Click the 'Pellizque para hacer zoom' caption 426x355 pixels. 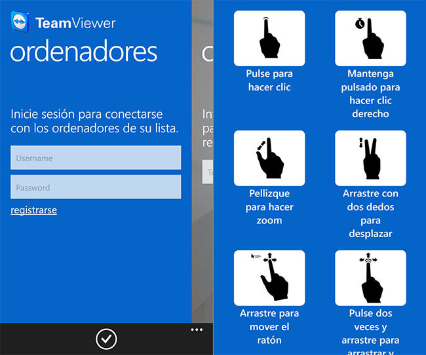click(x=269, y=207)
